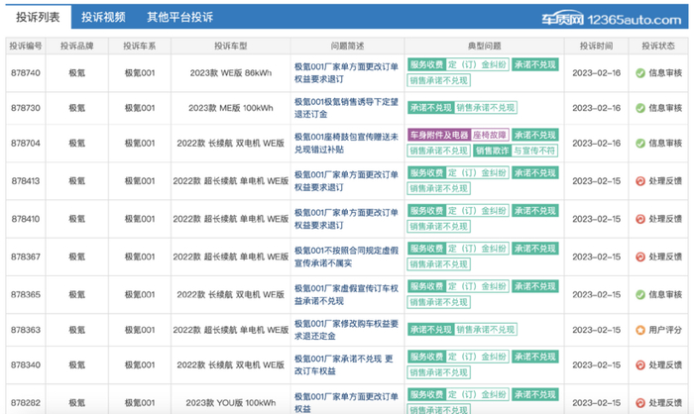The image size is (694, 414).
Task: Open complaint summary link for row 878410
Action: (x=347, y=219)
